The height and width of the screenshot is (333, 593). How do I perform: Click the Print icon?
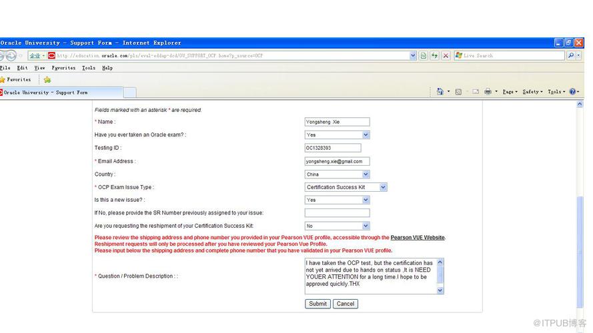coord(488,91)
